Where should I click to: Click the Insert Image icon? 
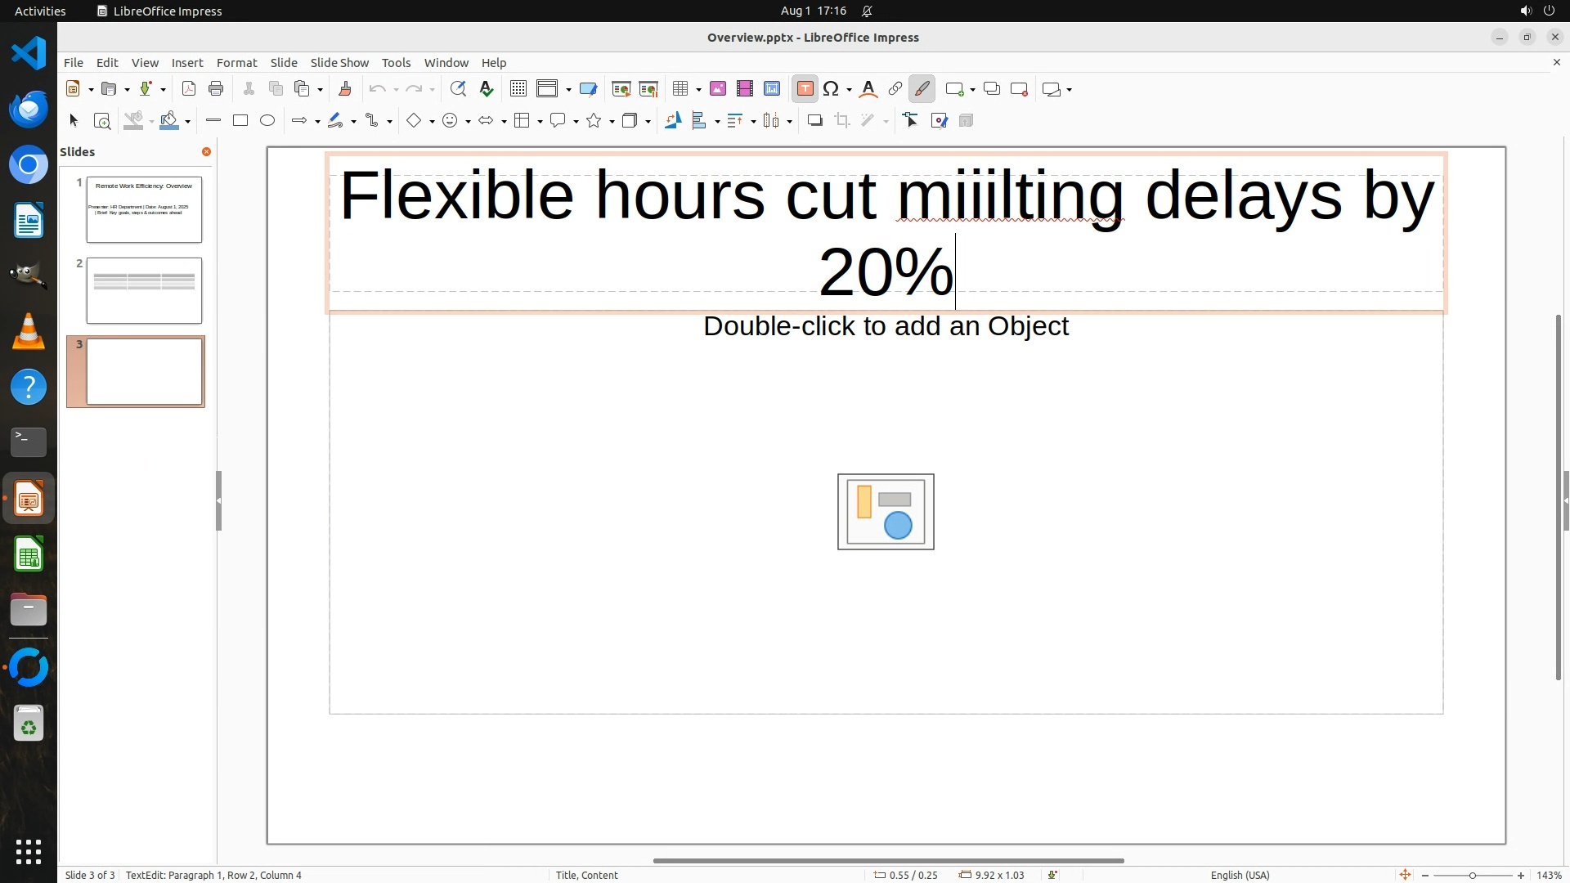(718, 89)
